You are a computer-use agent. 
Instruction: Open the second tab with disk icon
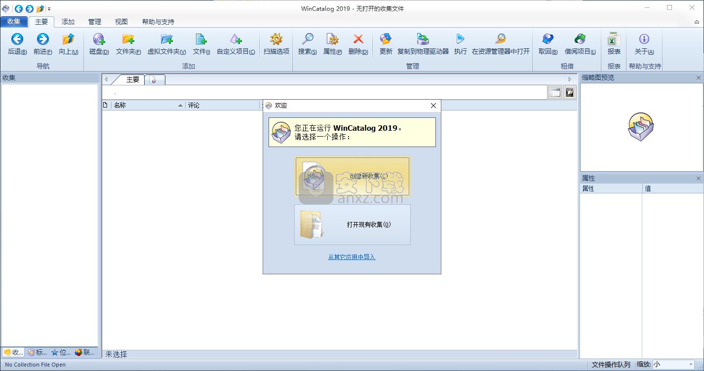154,79
